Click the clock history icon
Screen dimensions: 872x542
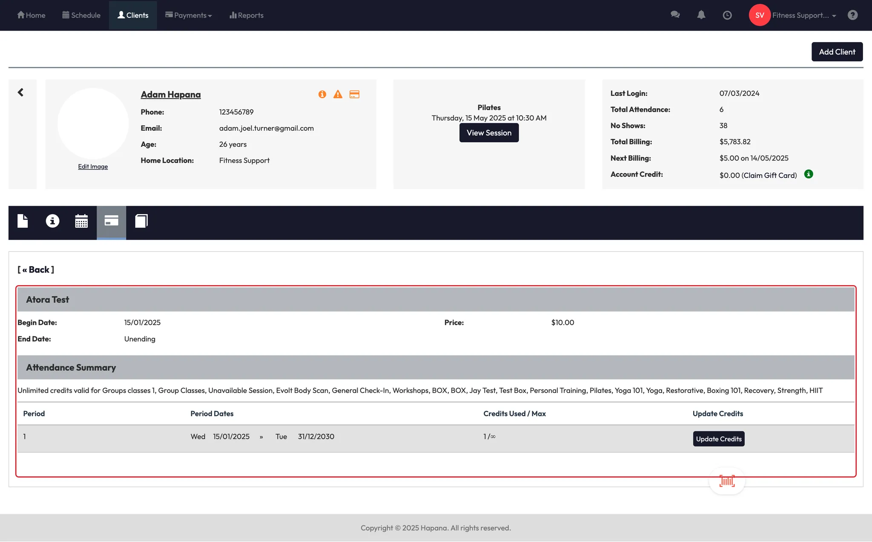(727, 15)
